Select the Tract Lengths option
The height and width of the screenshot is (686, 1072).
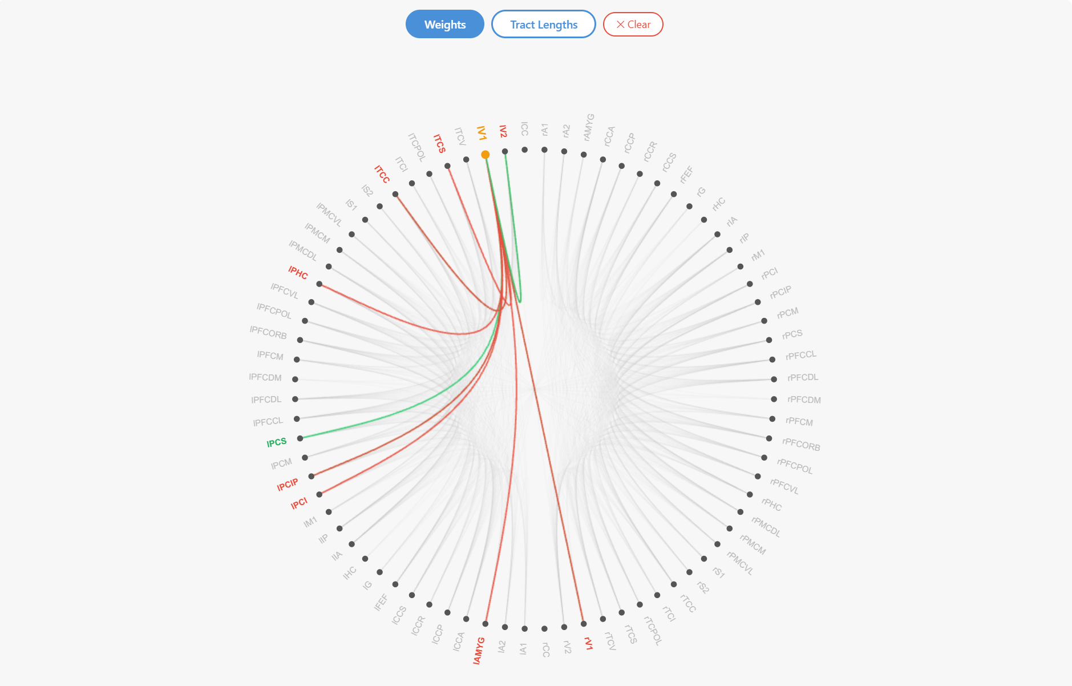pos(544,25)
